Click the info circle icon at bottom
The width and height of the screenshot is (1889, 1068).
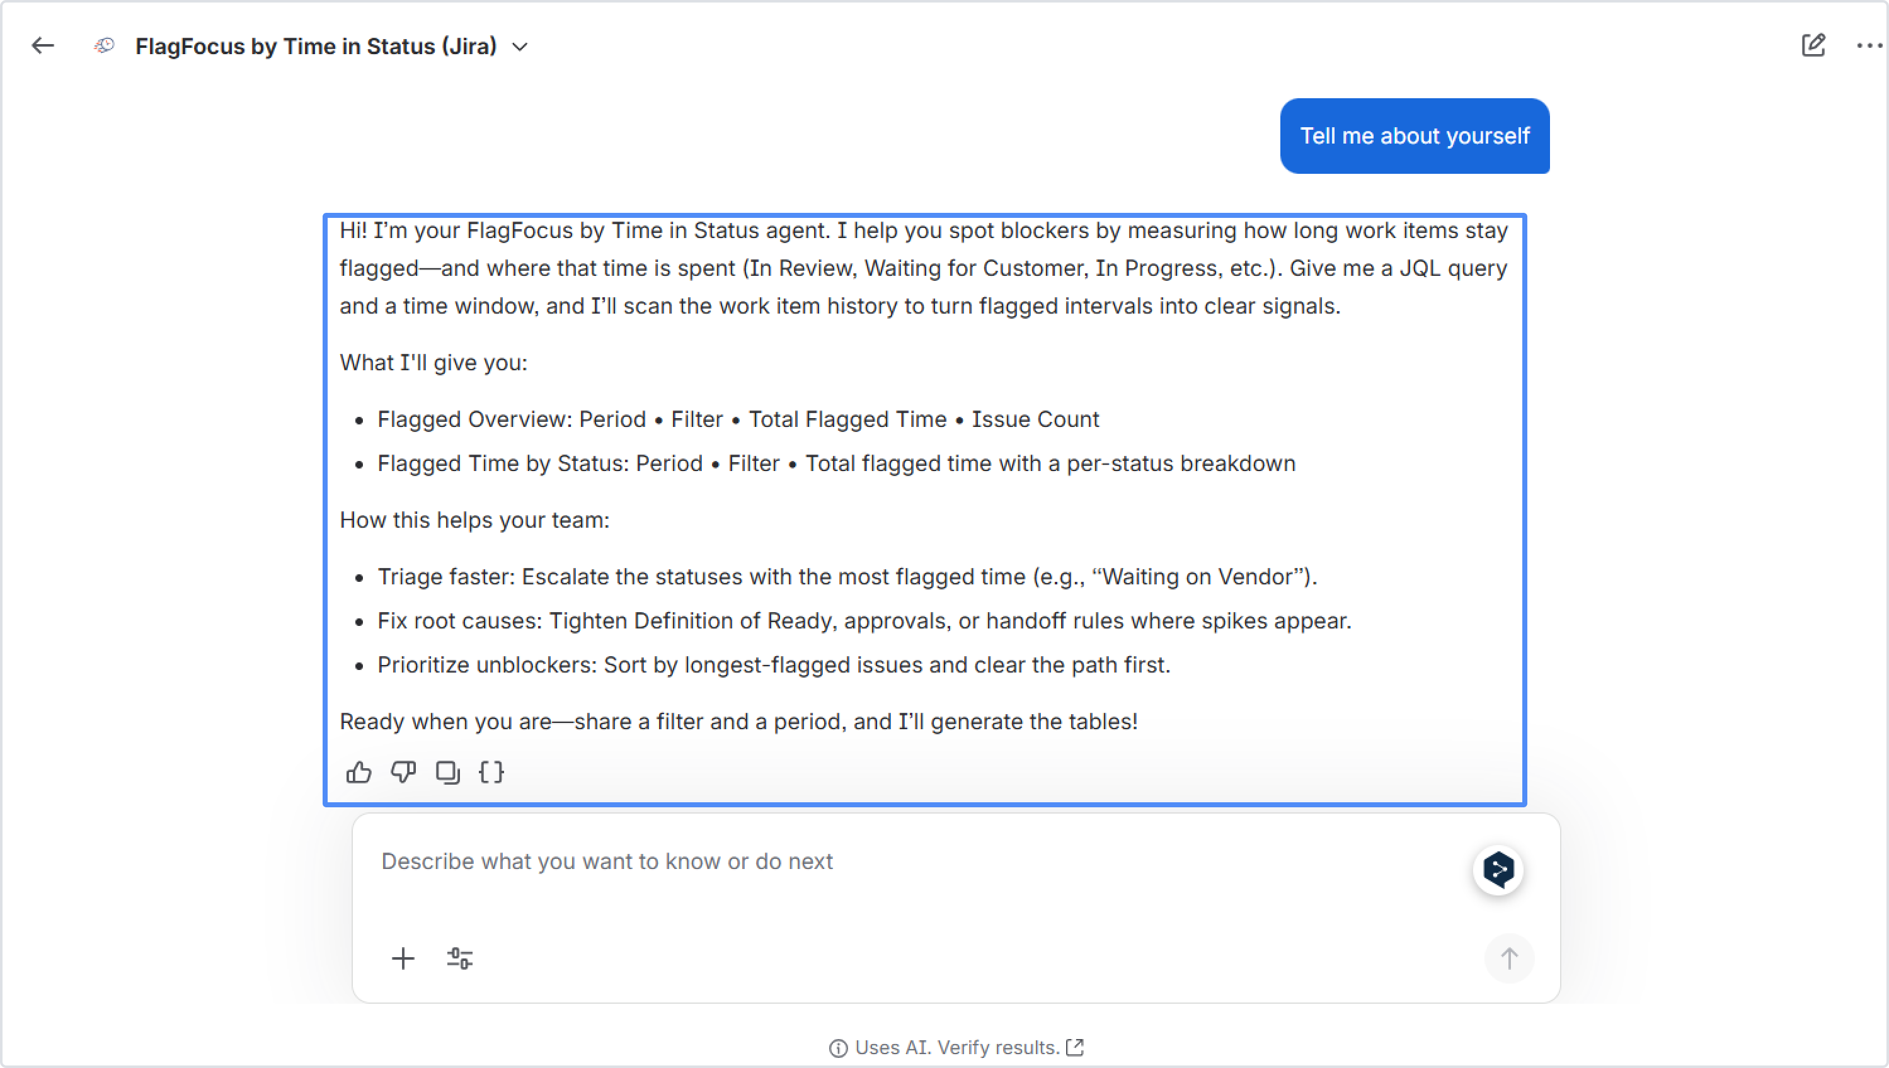click(x=838, y=1048)
